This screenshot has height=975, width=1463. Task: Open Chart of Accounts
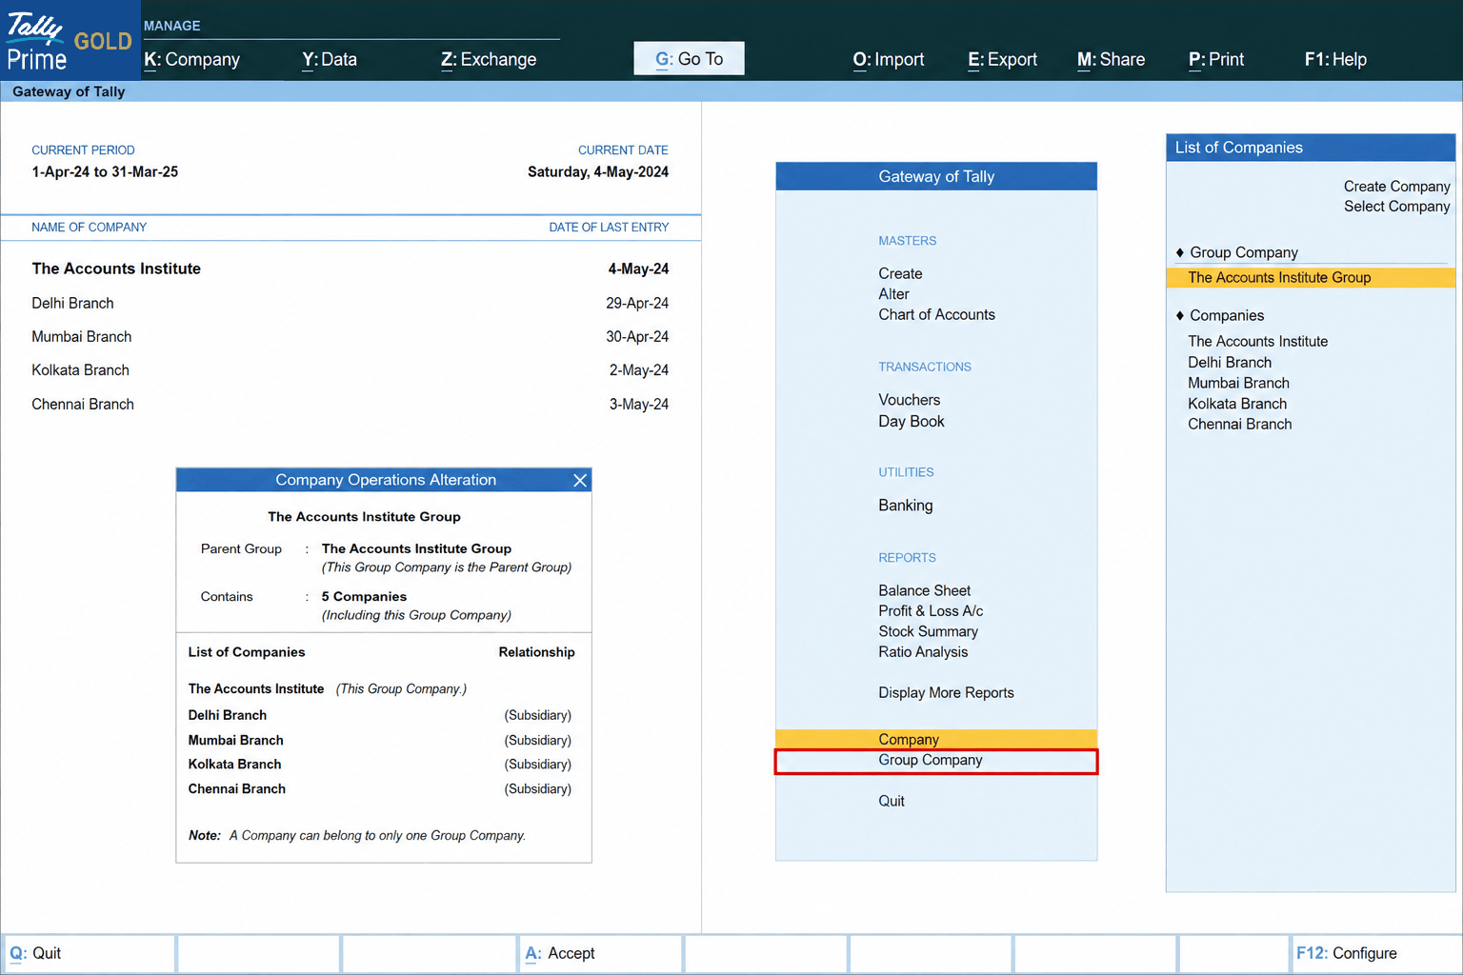pyautogui.click(x=936, y=314)
